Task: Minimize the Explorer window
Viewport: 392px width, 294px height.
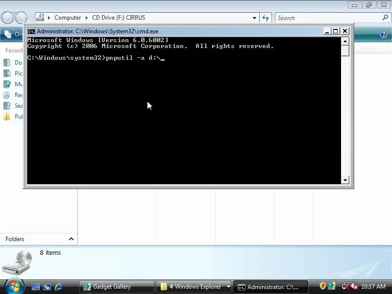Action: click(x=354, y=5)
